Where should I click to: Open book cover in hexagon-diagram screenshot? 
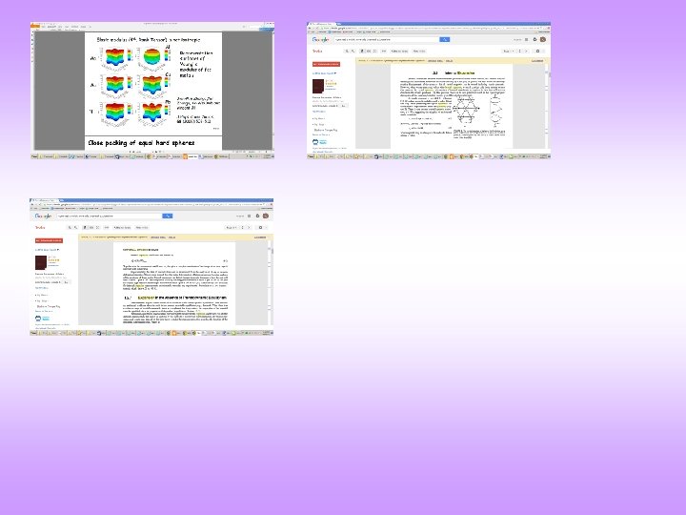tap(318, 86)
